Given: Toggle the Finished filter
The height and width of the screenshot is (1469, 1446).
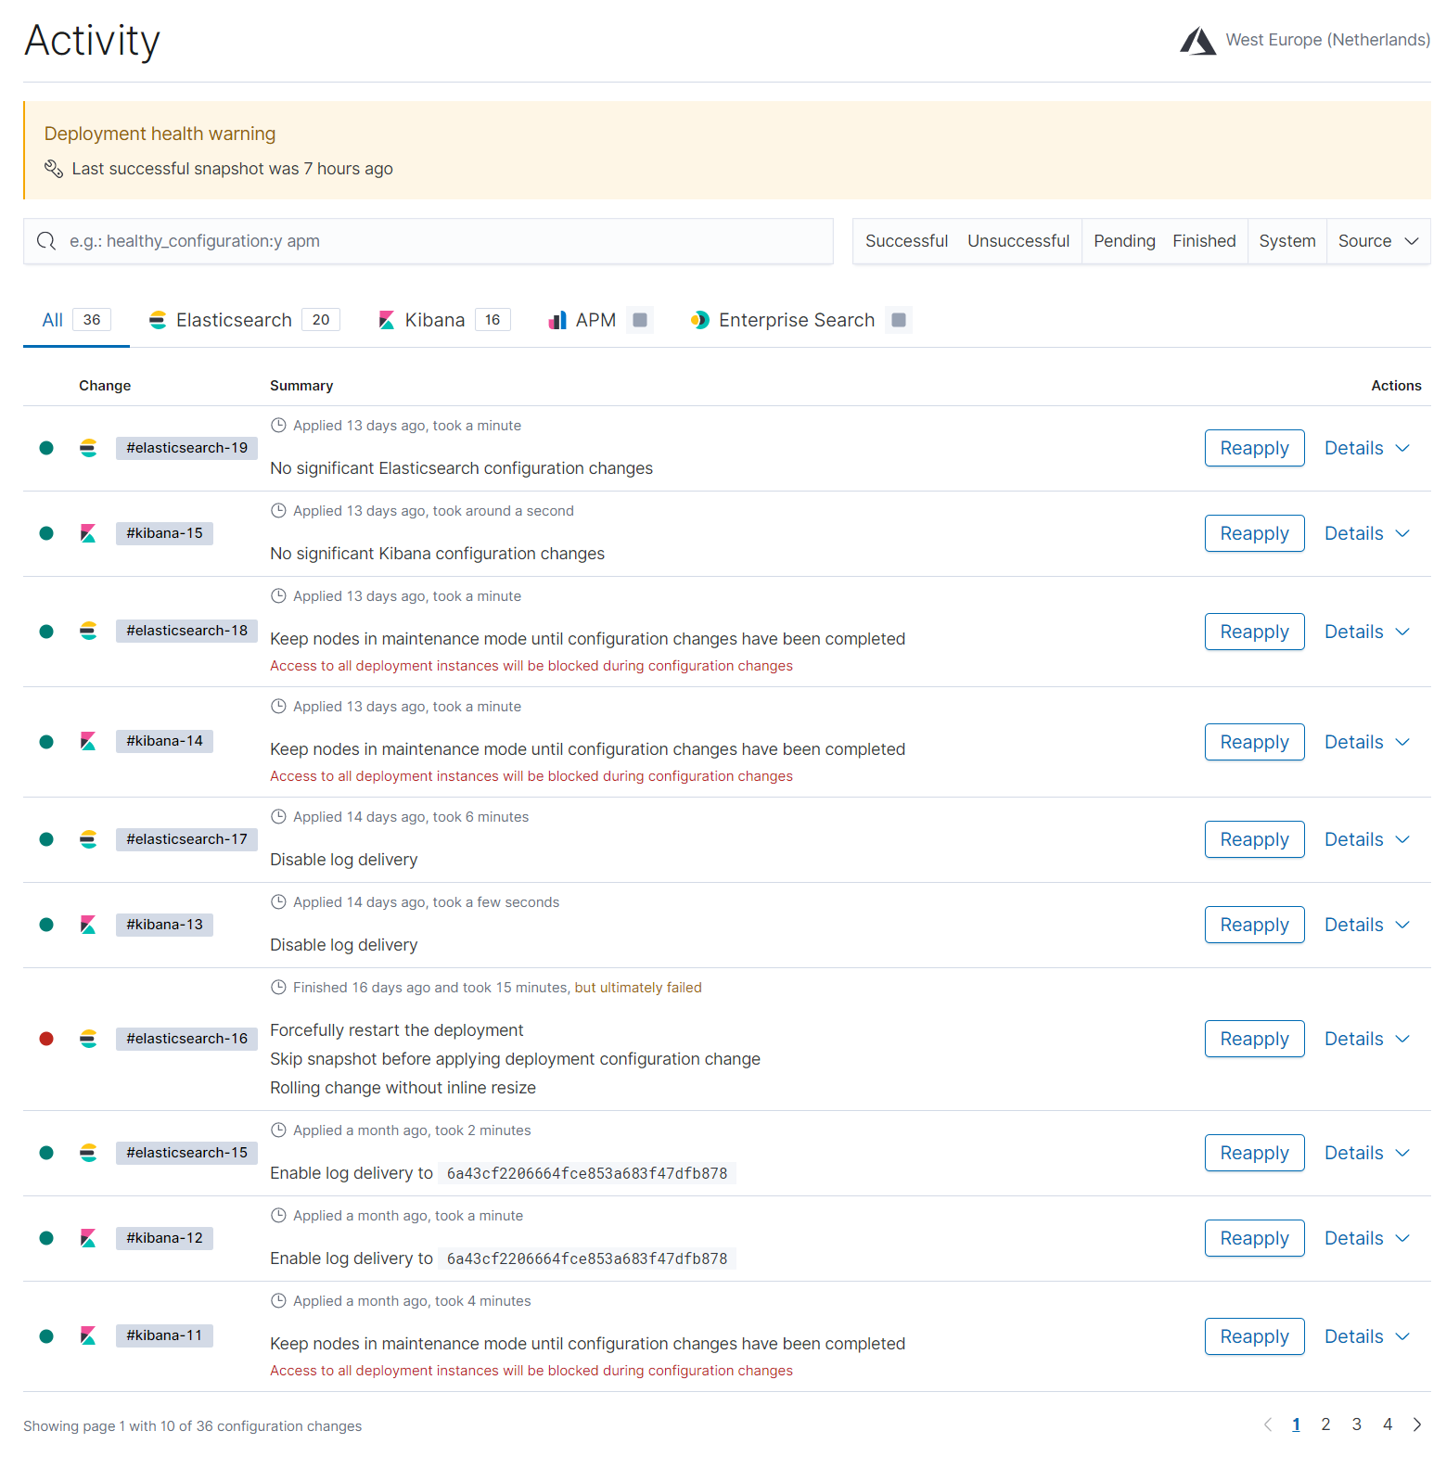Looking at the screenshot, I should click(1204, 241).
